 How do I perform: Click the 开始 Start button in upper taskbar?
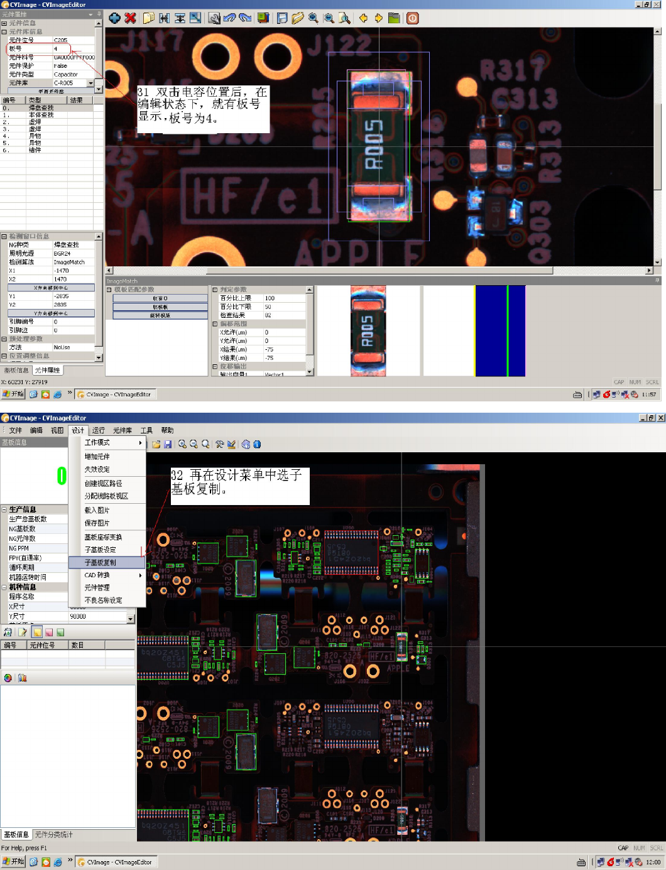coord(13,394)
